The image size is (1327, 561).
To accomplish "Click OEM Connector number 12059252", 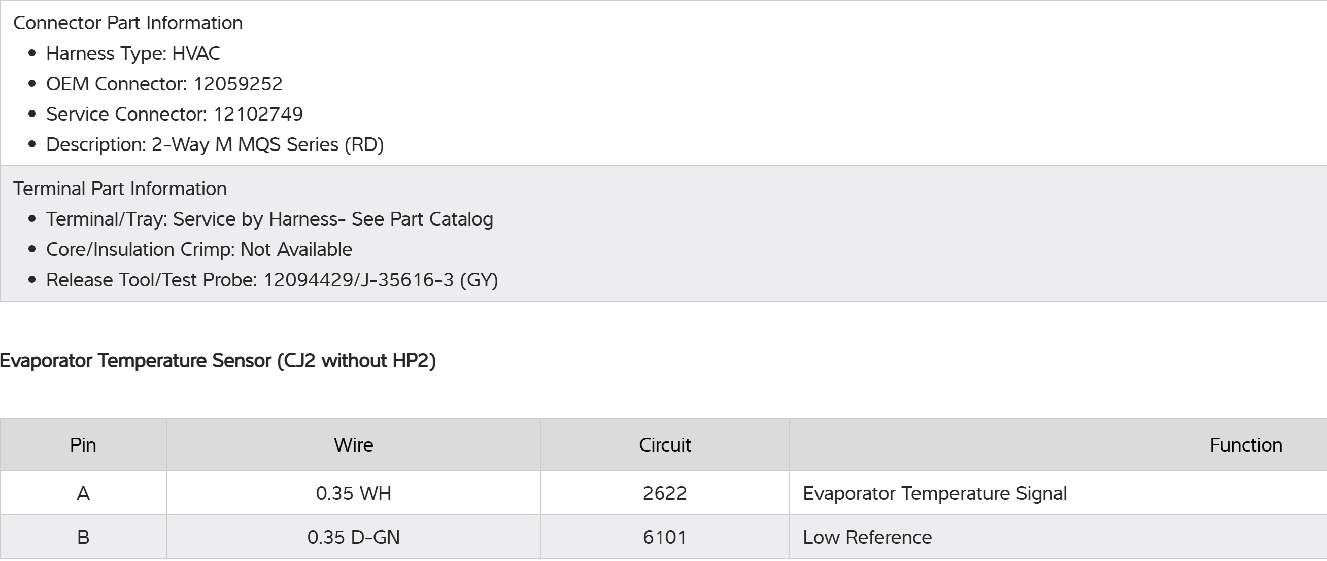I will [238, 84].
